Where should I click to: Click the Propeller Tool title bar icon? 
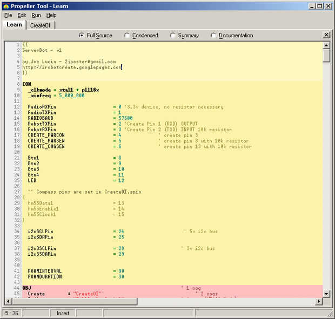click(6, 6)
